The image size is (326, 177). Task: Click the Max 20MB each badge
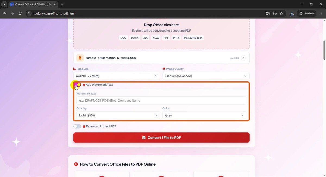(193, 38)
